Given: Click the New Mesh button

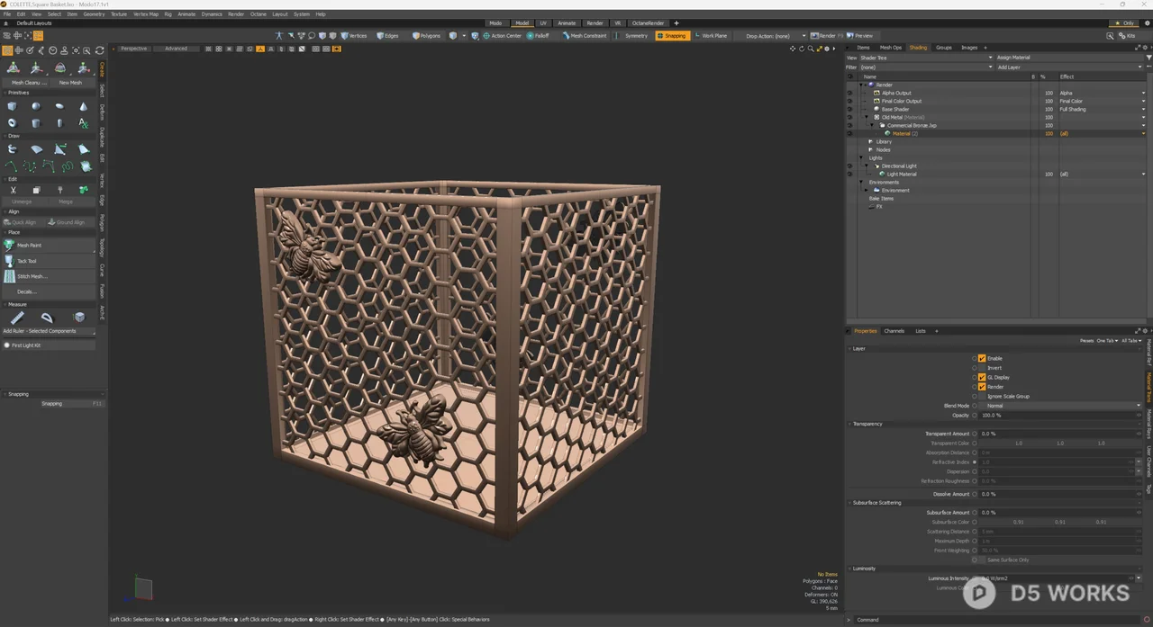Looking at the screenshot, I should coord(70,83).
